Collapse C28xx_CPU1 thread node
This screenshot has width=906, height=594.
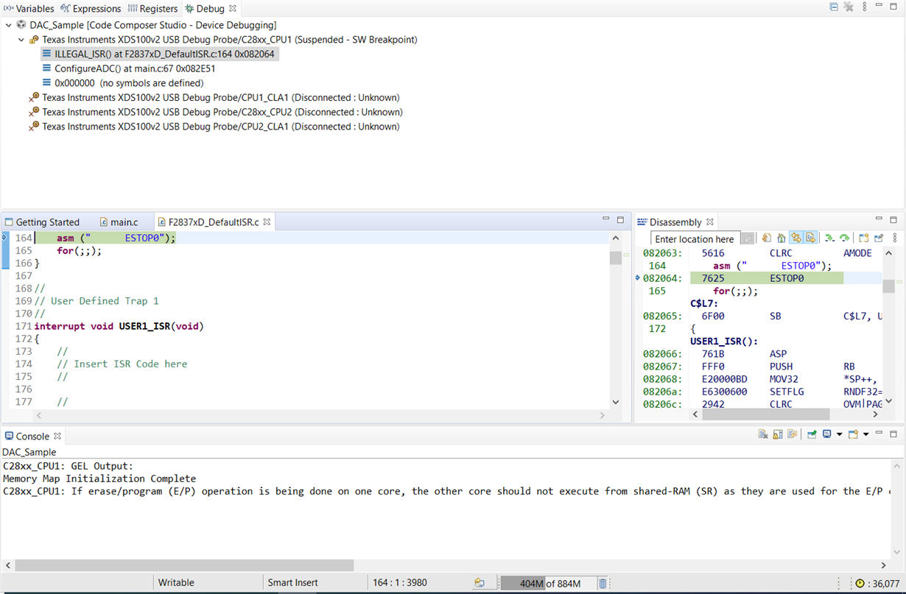[x=21, y=40]
